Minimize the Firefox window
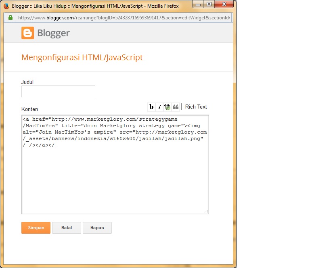 [198, 4]
